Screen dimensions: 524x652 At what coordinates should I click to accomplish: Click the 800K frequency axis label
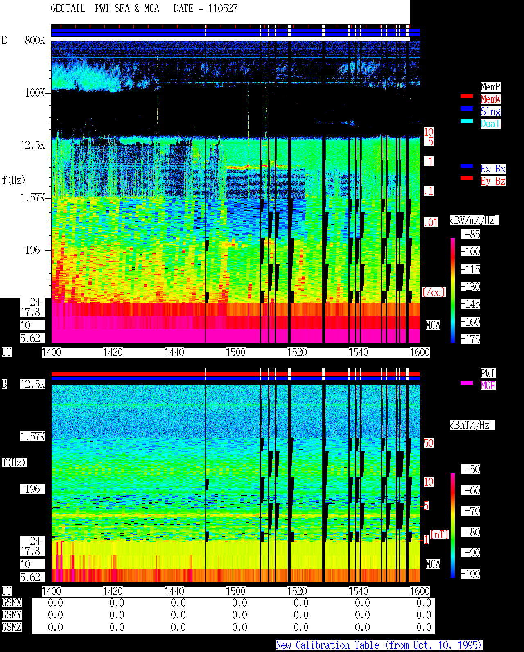click(35, 40)
